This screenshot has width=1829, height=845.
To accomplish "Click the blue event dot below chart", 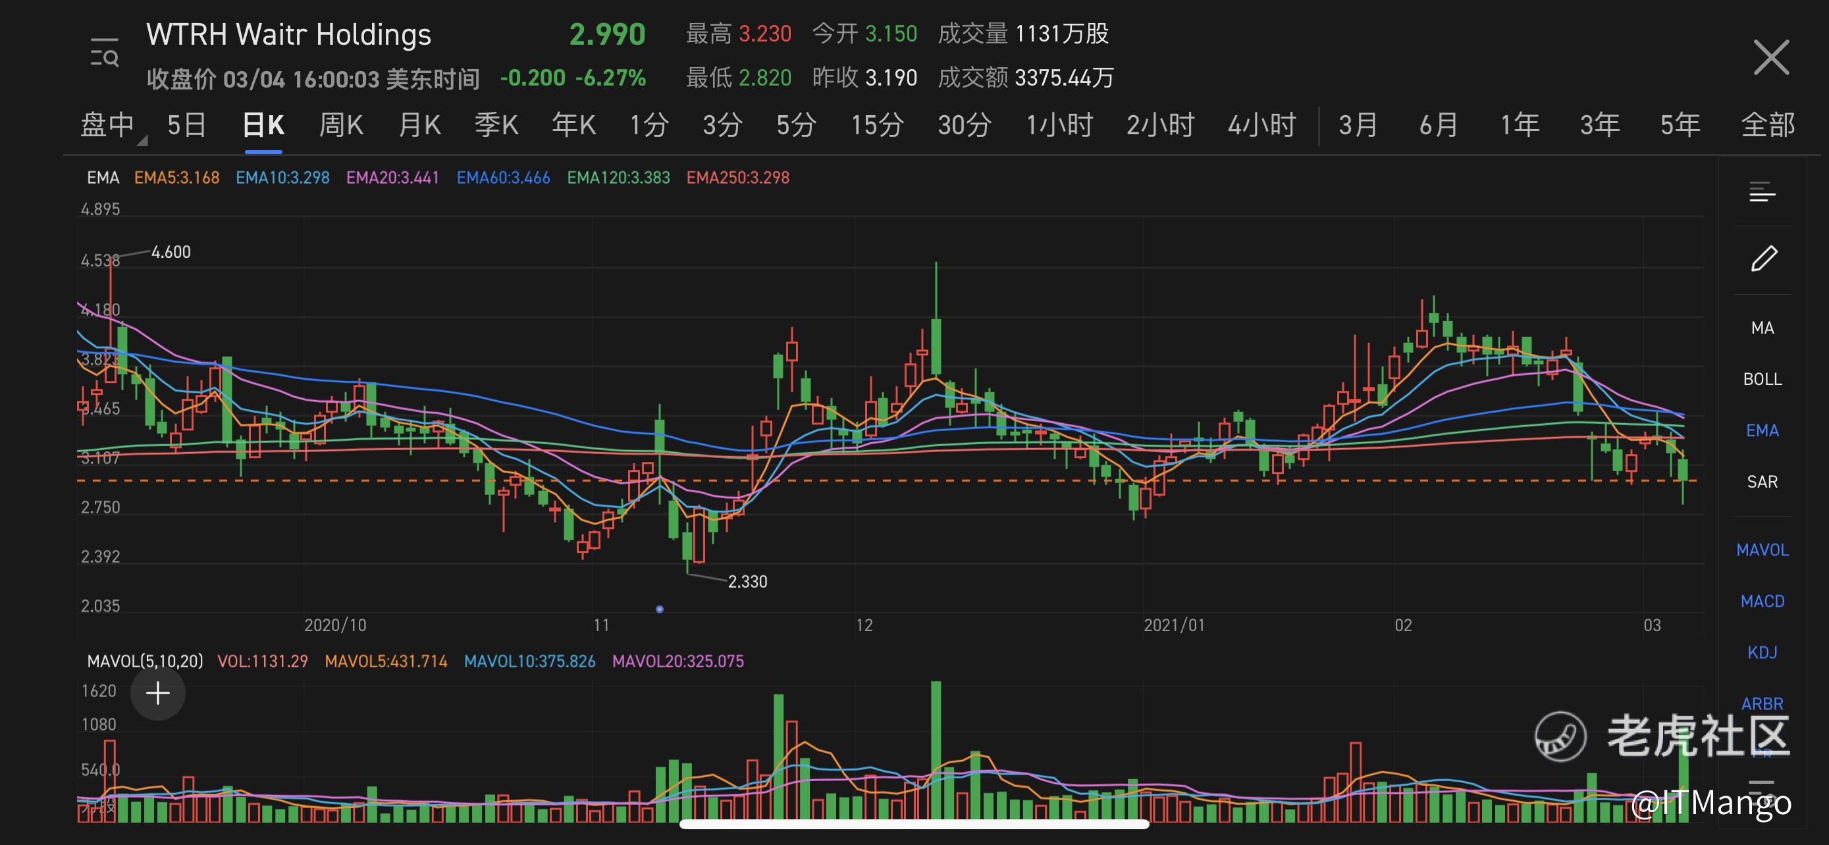I will pyautogui.click(x=660, y=609).
